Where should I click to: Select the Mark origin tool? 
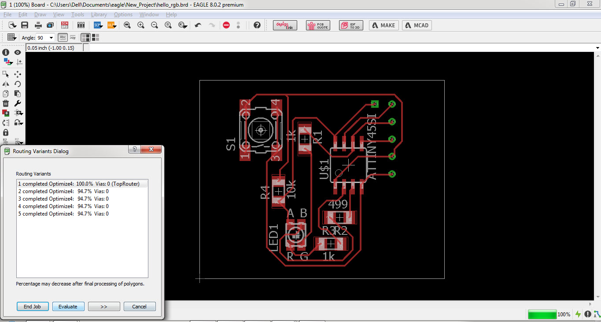pyautogui.click(x=19, y=62)
